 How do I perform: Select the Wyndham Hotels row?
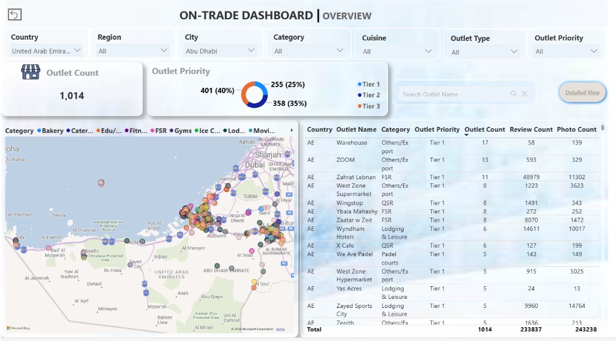click(x=452, y=233)
